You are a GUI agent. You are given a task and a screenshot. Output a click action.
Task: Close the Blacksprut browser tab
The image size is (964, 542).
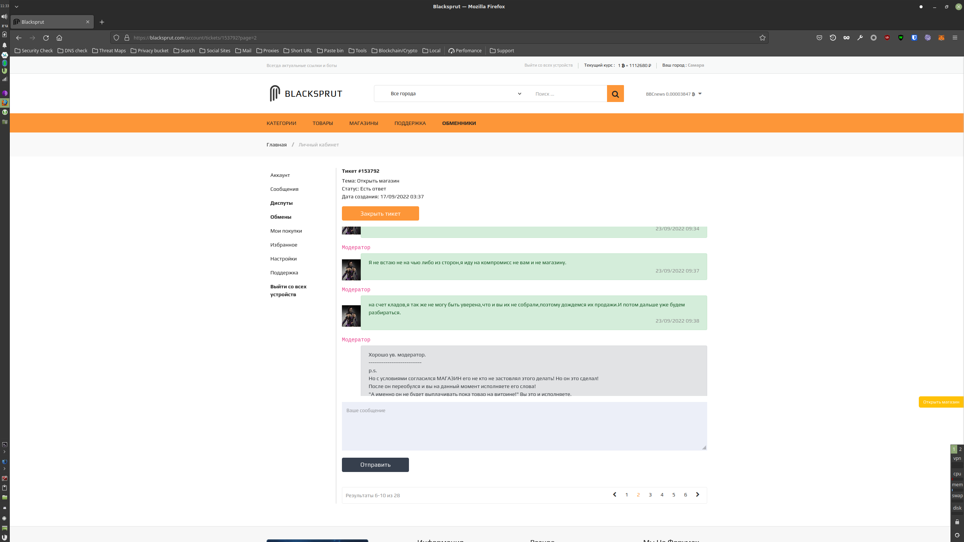[88, 22]
